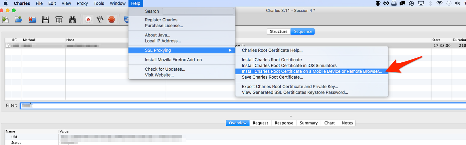Click the collapse arrow above the Overview tabs
Viewport: 466px width, 145px height.
(291, 116)
